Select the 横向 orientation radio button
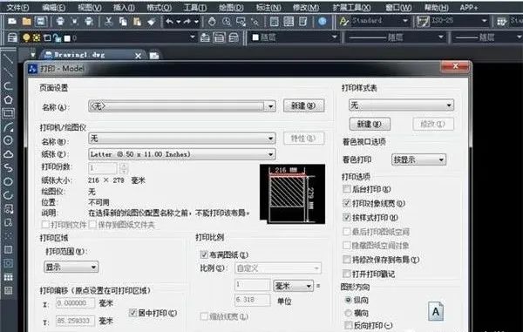 pyautogui.click(x=348, y=313)
